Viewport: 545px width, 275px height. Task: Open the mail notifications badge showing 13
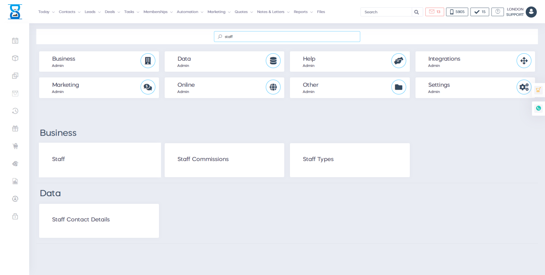tap(434, 12)
